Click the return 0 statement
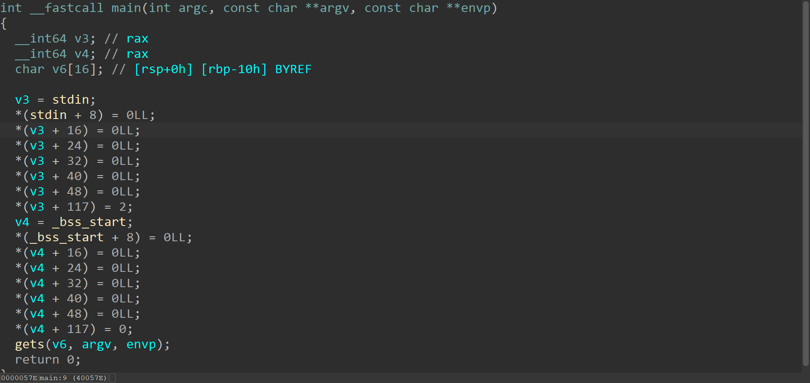The width and height of the screenshot is (810, 383). tap(48, 360)
